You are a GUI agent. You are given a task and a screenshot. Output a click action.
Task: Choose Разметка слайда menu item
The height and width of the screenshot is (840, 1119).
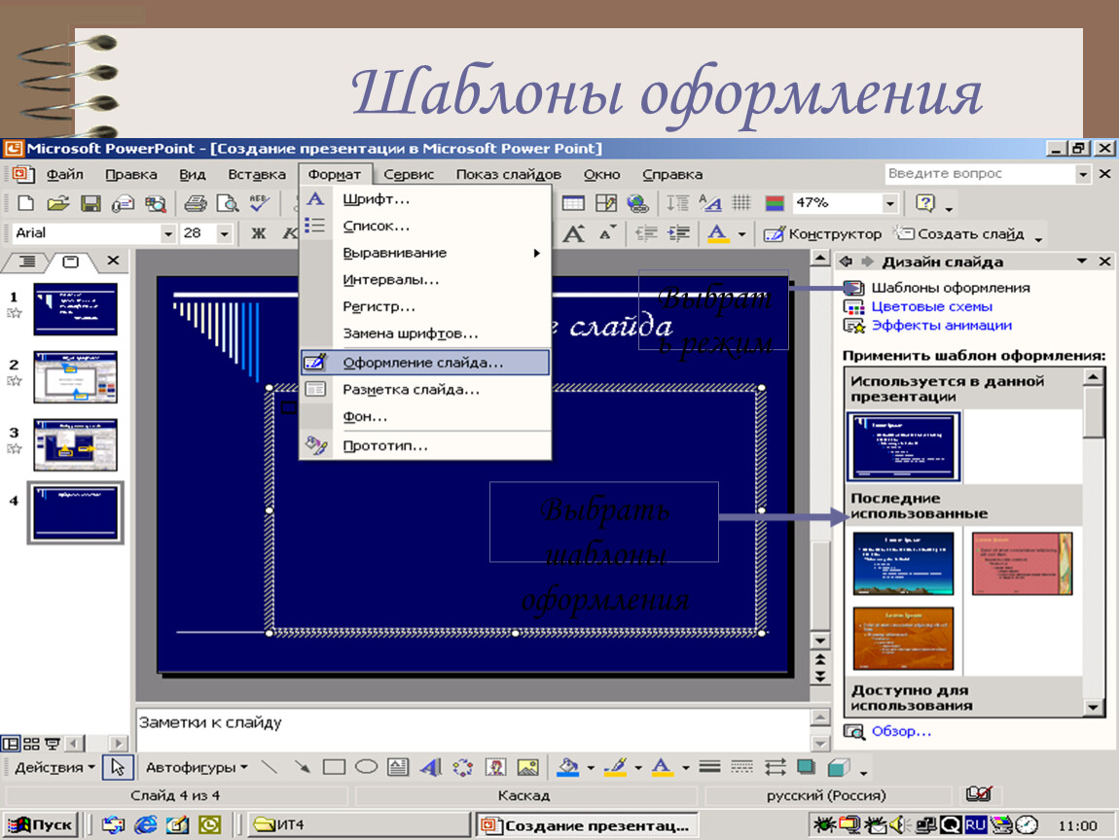424,389
